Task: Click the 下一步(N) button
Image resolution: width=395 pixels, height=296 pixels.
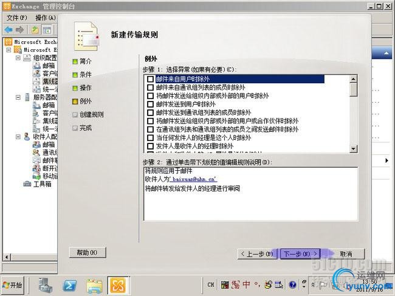Action: point(300,254)
